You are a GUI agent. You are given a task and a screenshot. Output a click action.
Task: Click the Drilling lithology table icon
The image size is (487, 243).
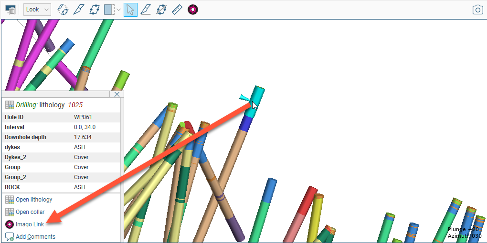pyautogui.click(x=10, y=105)
